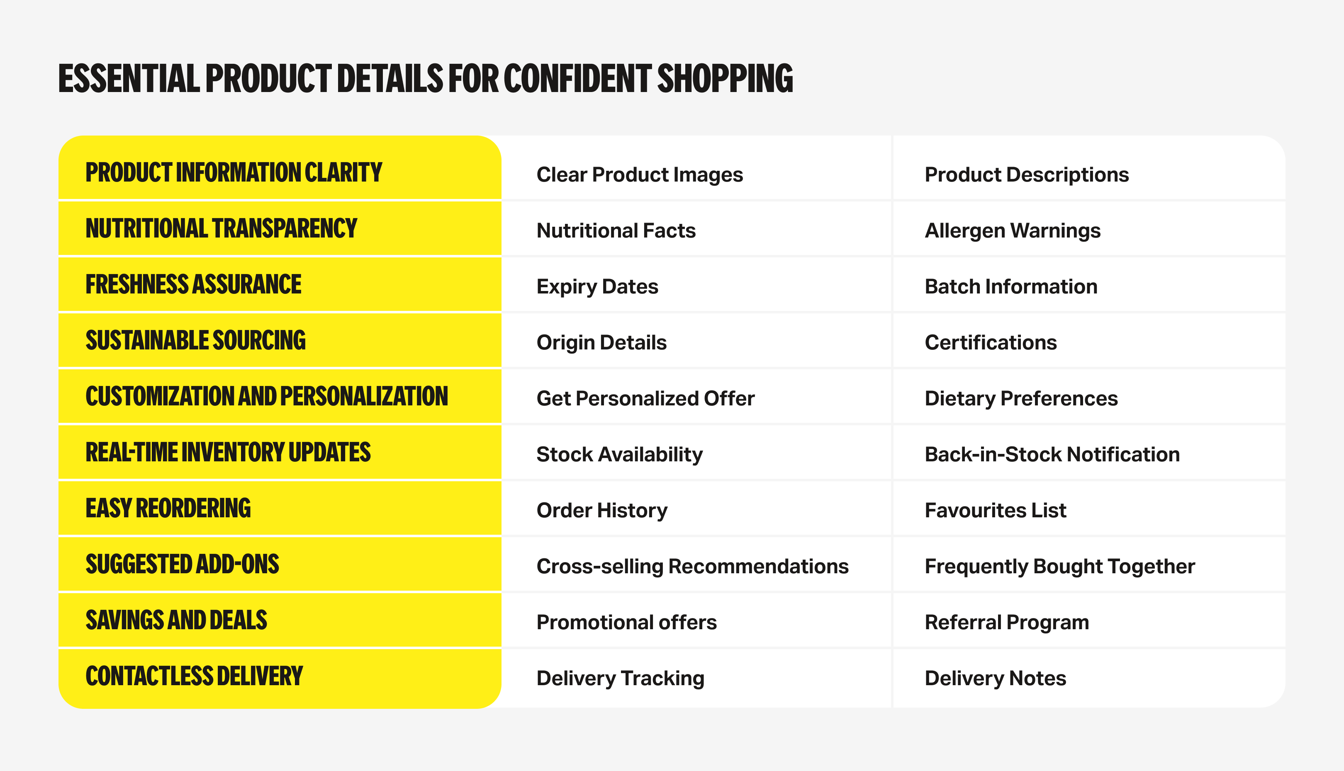Click Real-Time Inventory Updates row header
Image resolution: width=1344 pixels, height=771 pixels.
[228, 453]
